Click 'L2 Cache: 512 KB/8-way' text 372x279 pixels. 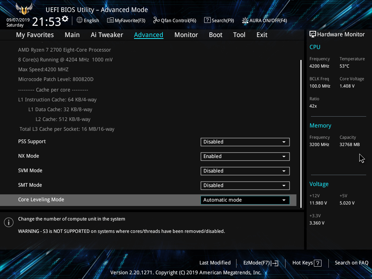[x=63, y=119]
